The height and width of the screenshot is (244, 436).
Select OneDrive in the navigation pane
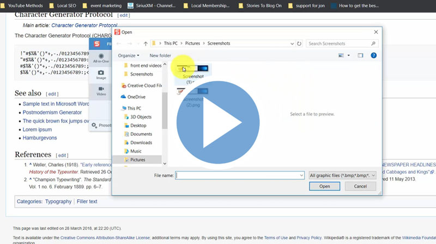point(136,97)
